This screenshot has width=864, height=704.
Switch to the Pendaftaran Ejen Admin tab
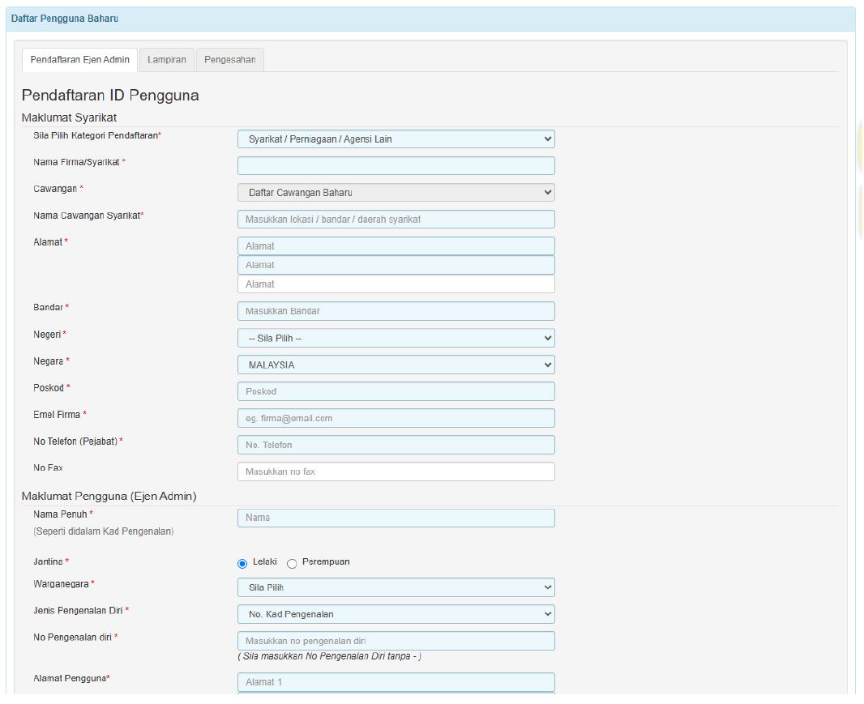click(80, 59)
